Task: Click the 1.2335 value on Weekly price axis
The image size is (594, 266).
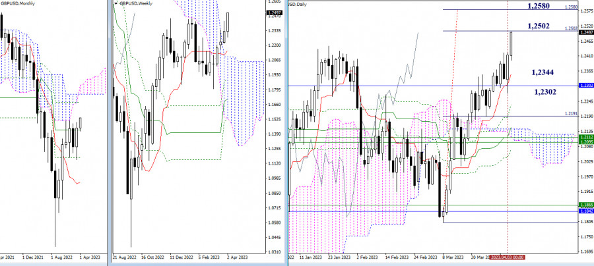Action: pos(273,31)
